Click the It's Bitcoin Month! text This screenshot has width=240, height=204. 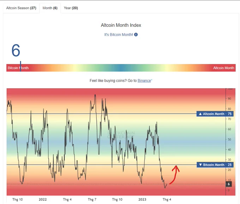119,35
